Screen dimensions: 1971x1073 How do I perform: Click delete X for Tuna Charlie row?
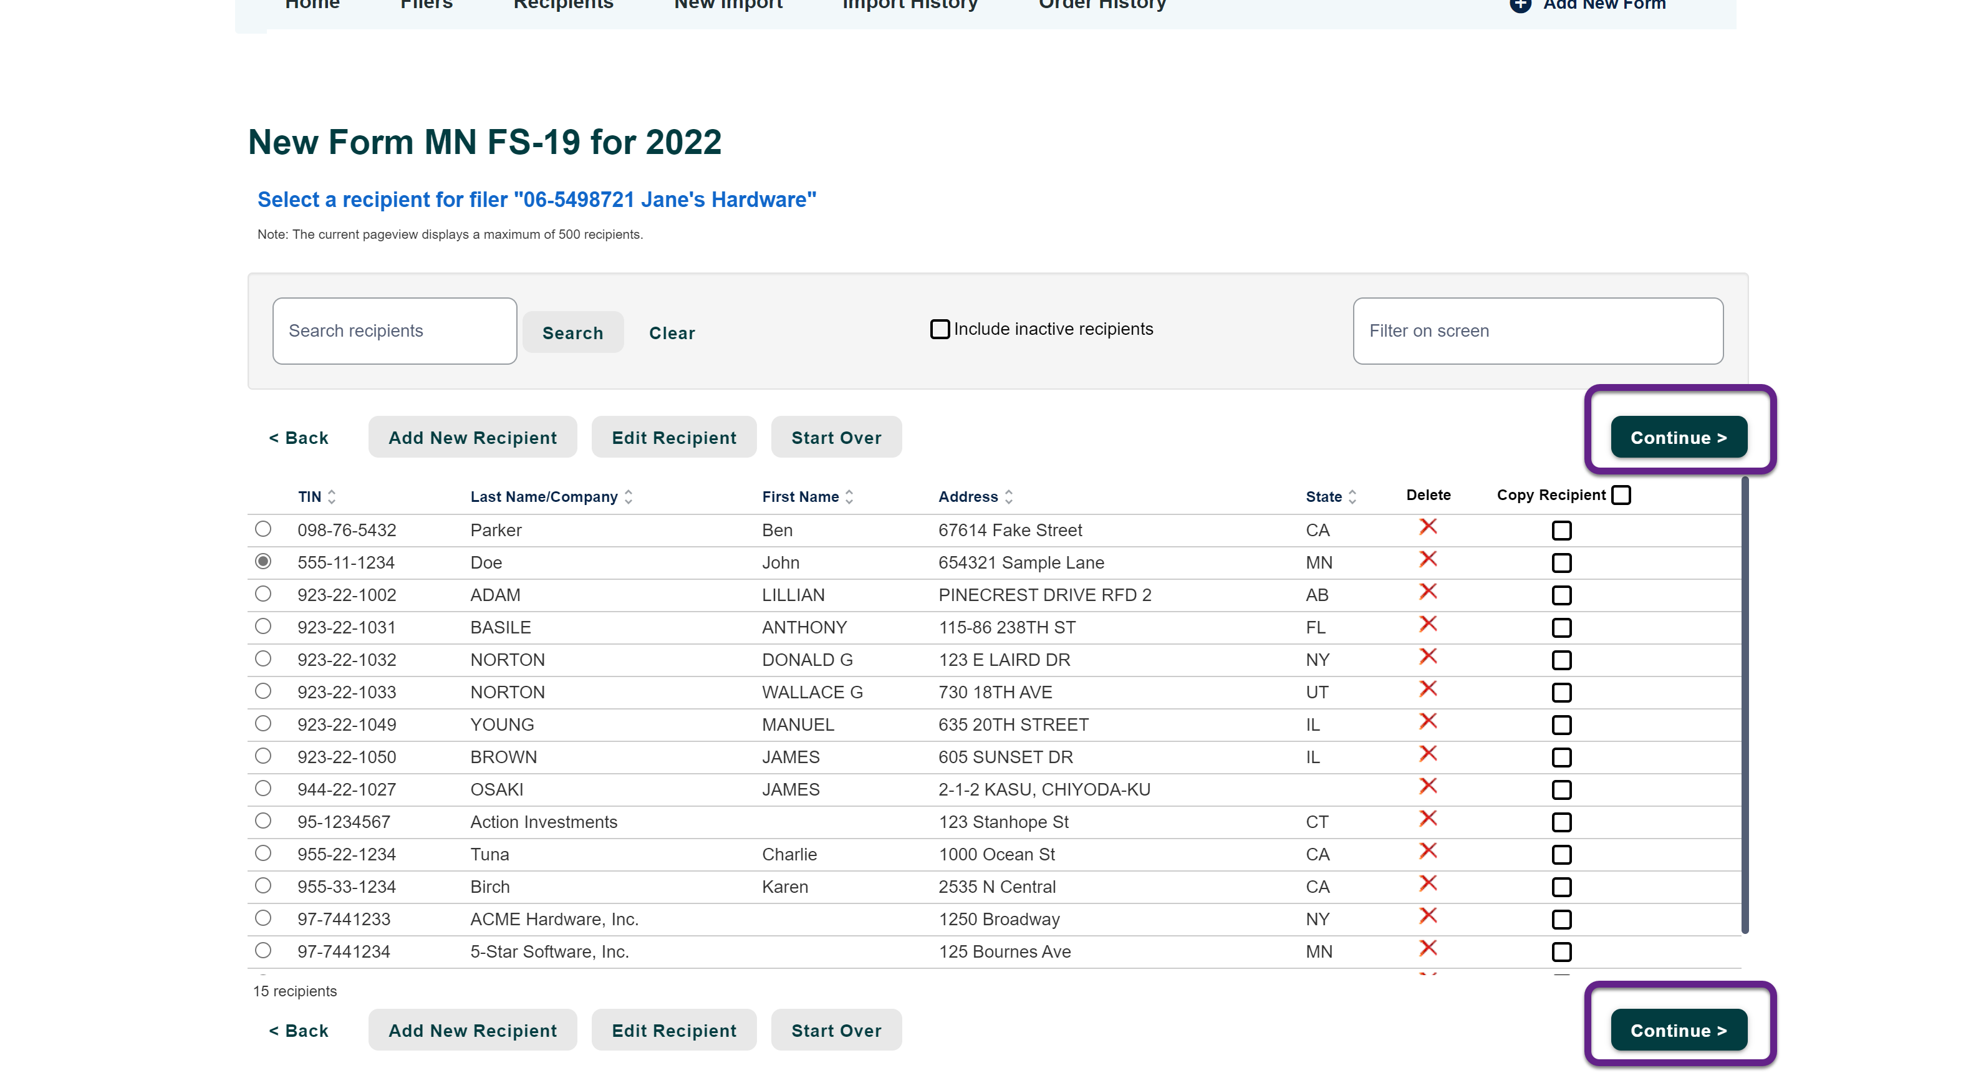click(1427, 851)
